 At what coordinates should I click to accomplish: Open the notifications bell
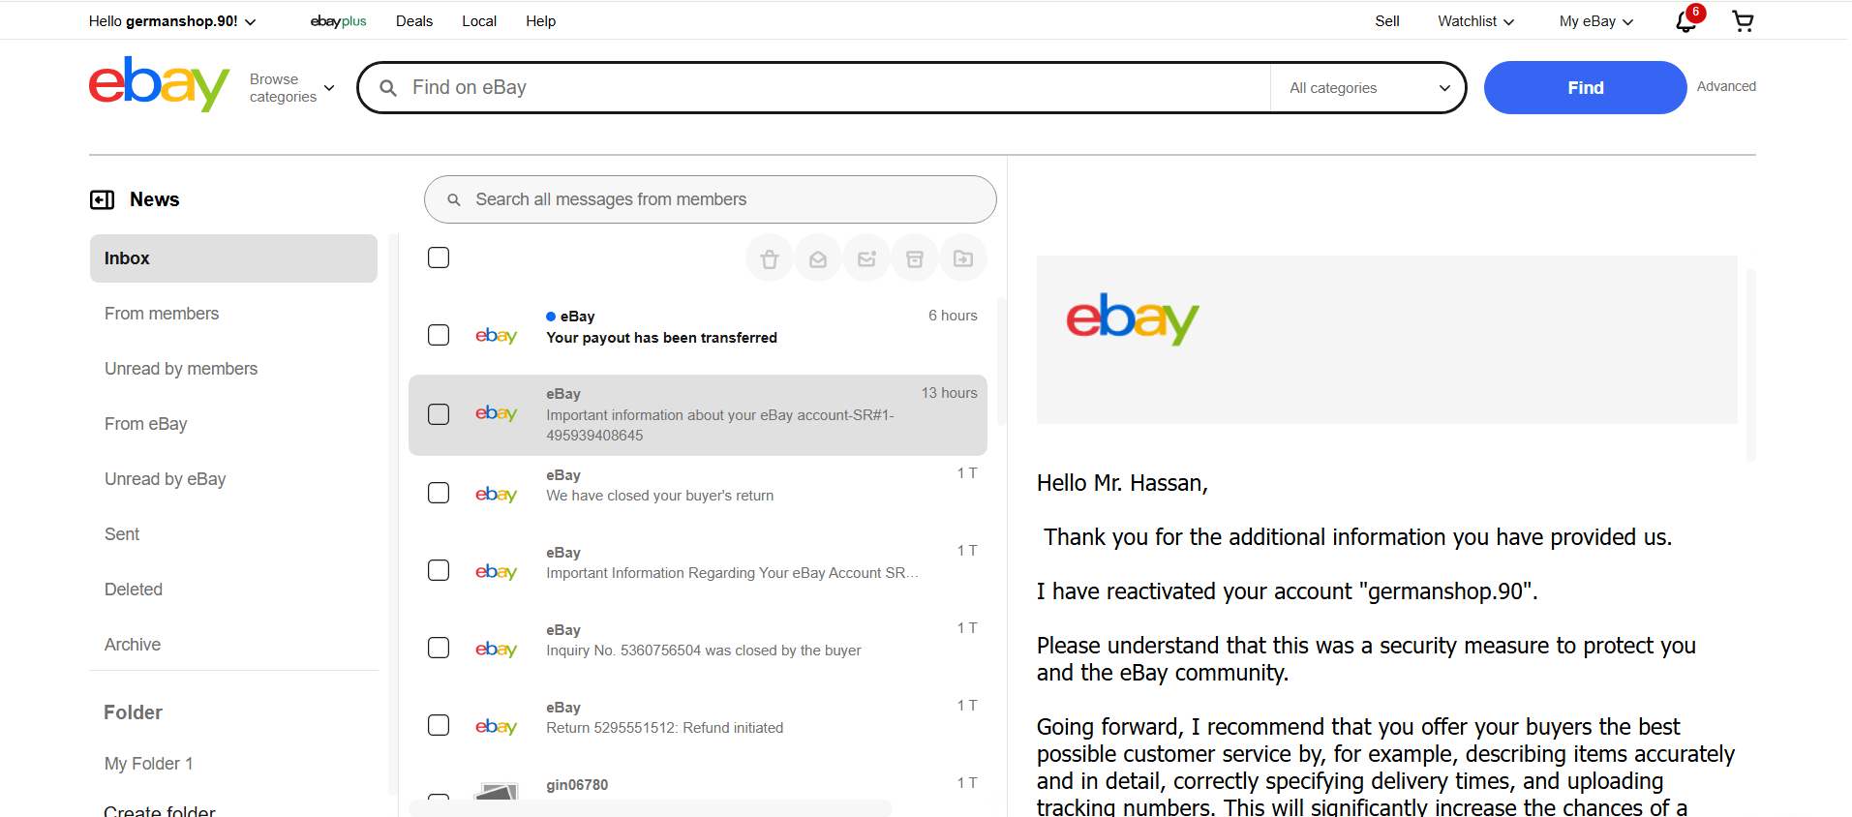[x=1686, y=21]
